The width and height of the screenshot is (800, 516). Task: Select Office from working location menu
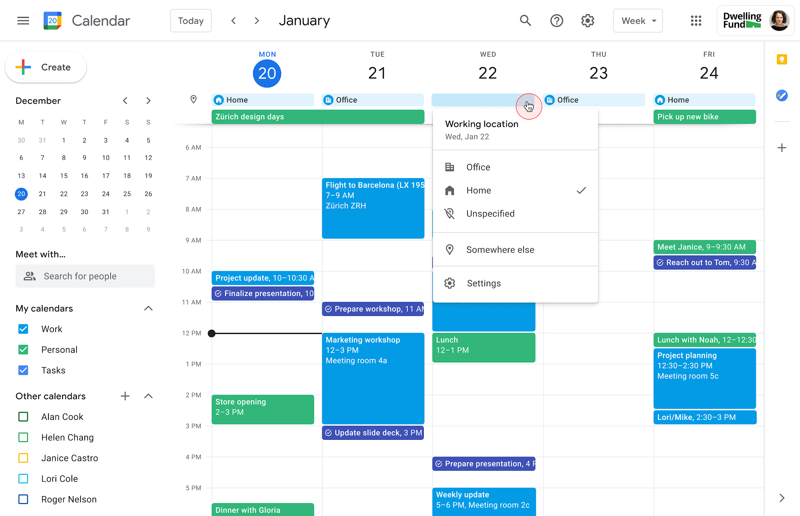478,167
